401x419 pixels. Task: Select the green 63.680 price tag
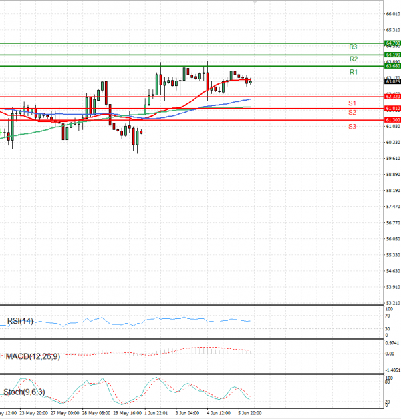393,66
